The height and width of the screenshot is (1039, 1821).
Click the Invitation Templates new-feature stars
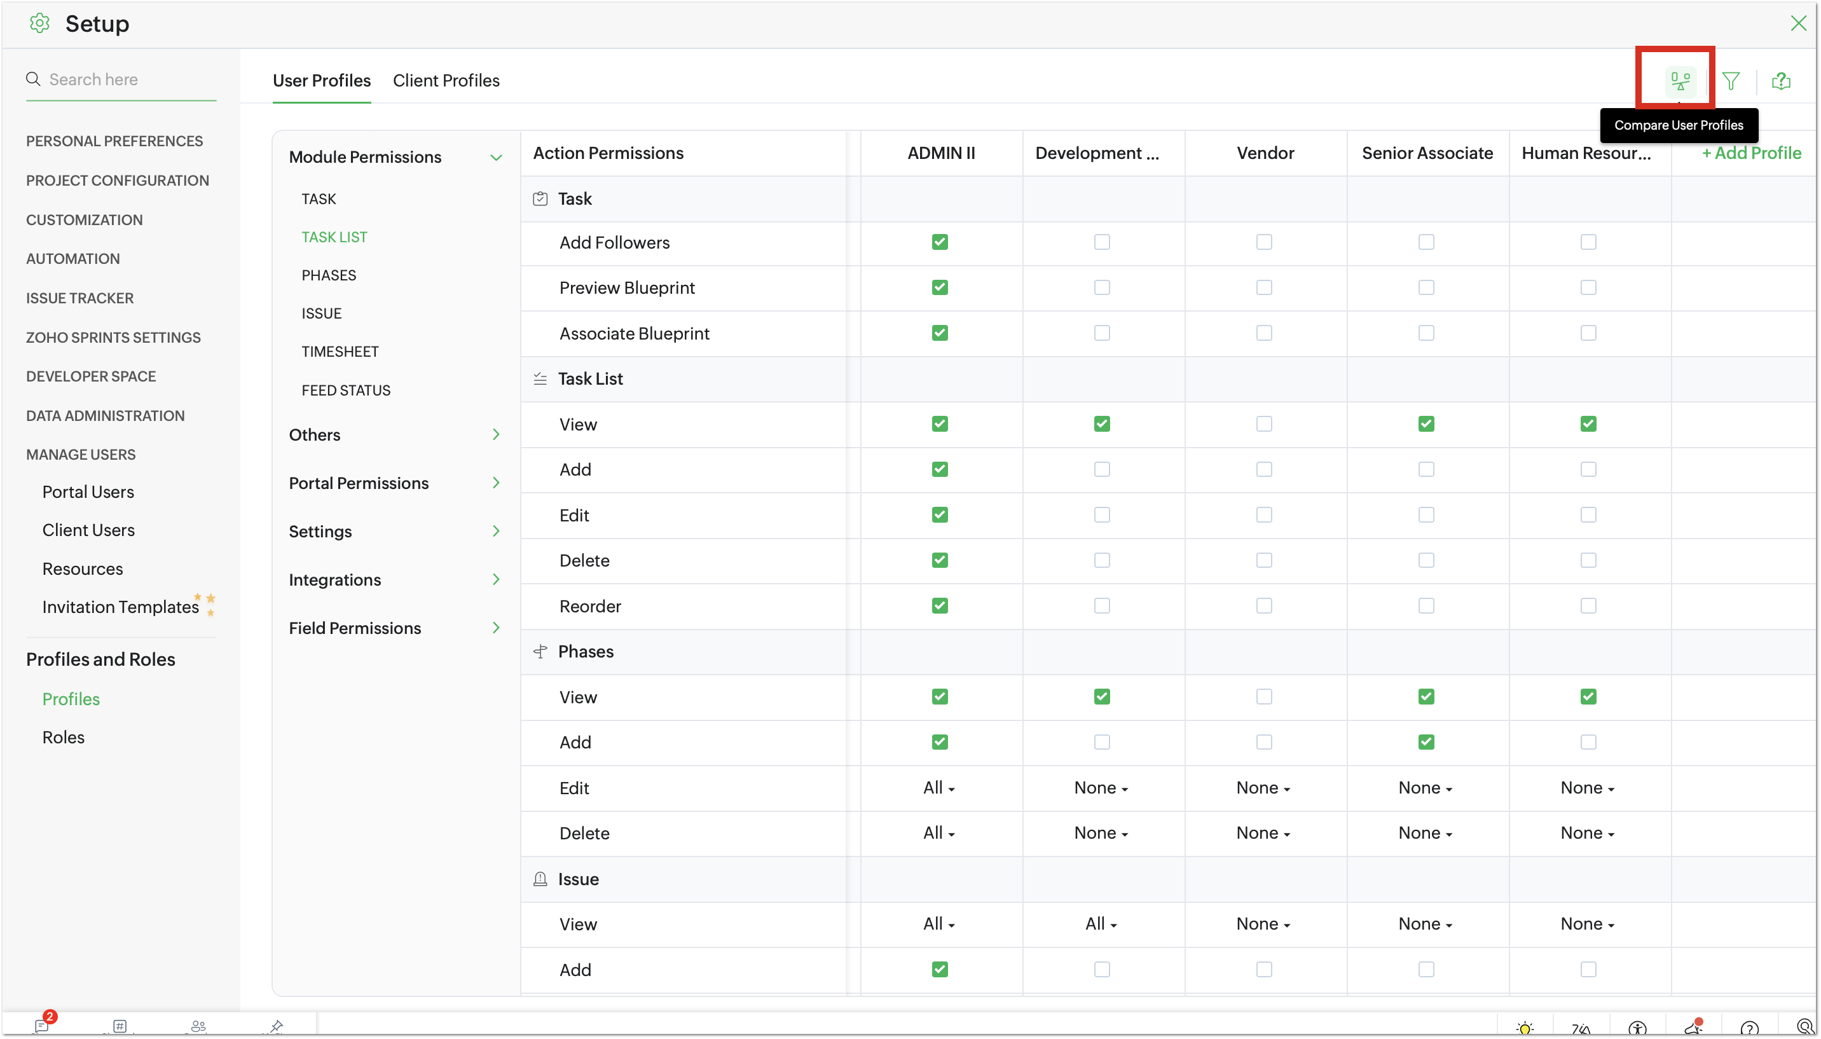point(205,603)
